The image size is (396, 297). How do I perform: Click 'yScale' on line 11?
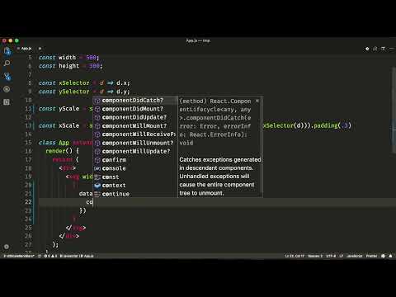click(69, 109)
